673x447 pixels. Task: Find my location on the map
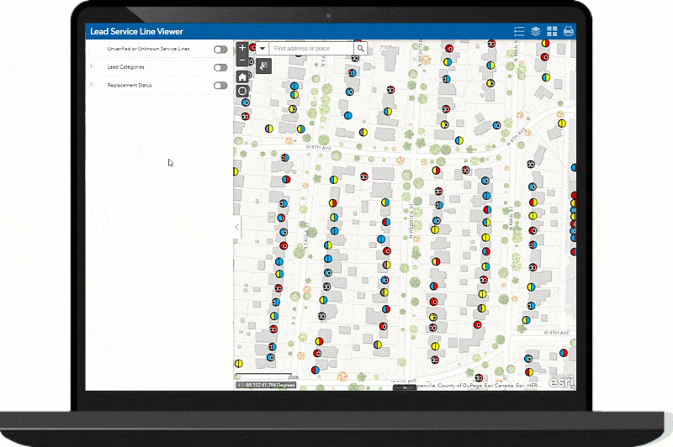[x=242, y=91]
